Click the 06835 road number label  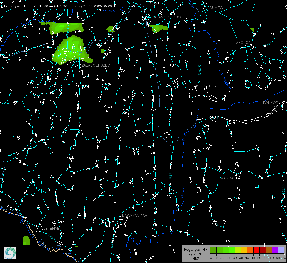(52, 238)
